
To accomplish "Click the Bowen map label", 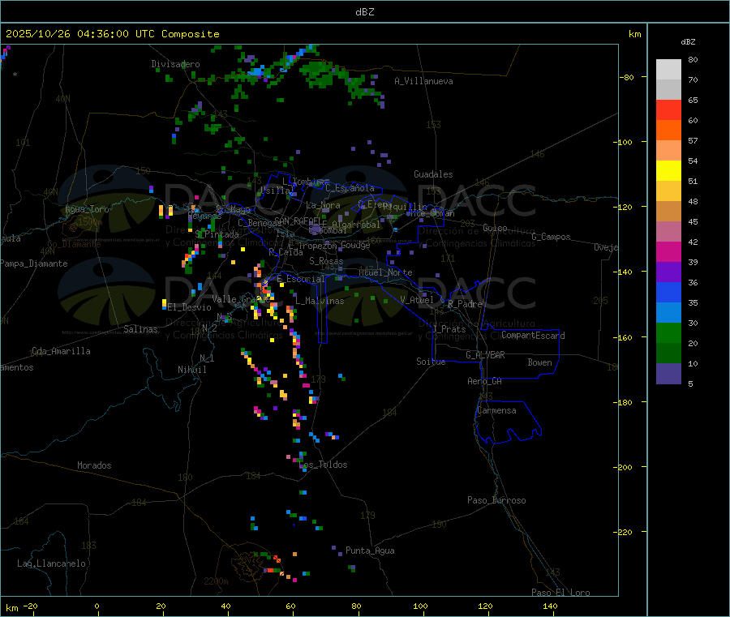I will (539, 362).
